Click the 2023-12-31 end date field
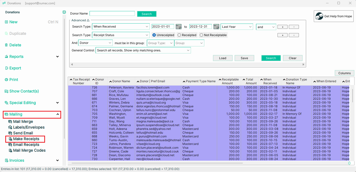The height and width of the screenshot is (172, 356). (x=201, y=27)
